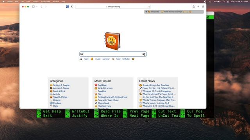
Task: Open the Objects category link
Action: pyautogui.click(x=57, y=100)
